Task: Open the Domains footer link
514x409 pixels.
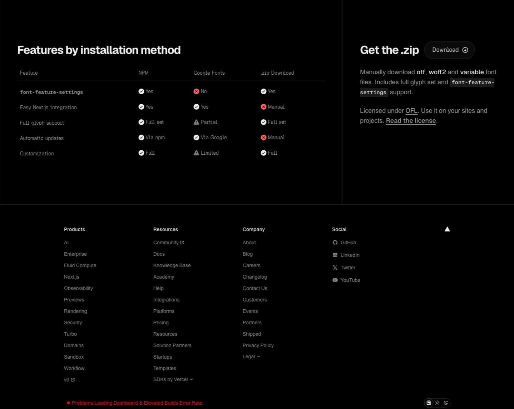Action: (x=74, y=345)
